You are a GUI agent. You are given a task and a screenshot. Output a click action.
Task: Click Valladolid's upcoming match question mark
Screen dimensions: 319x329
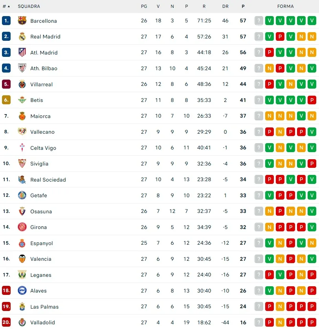[259, 322]
